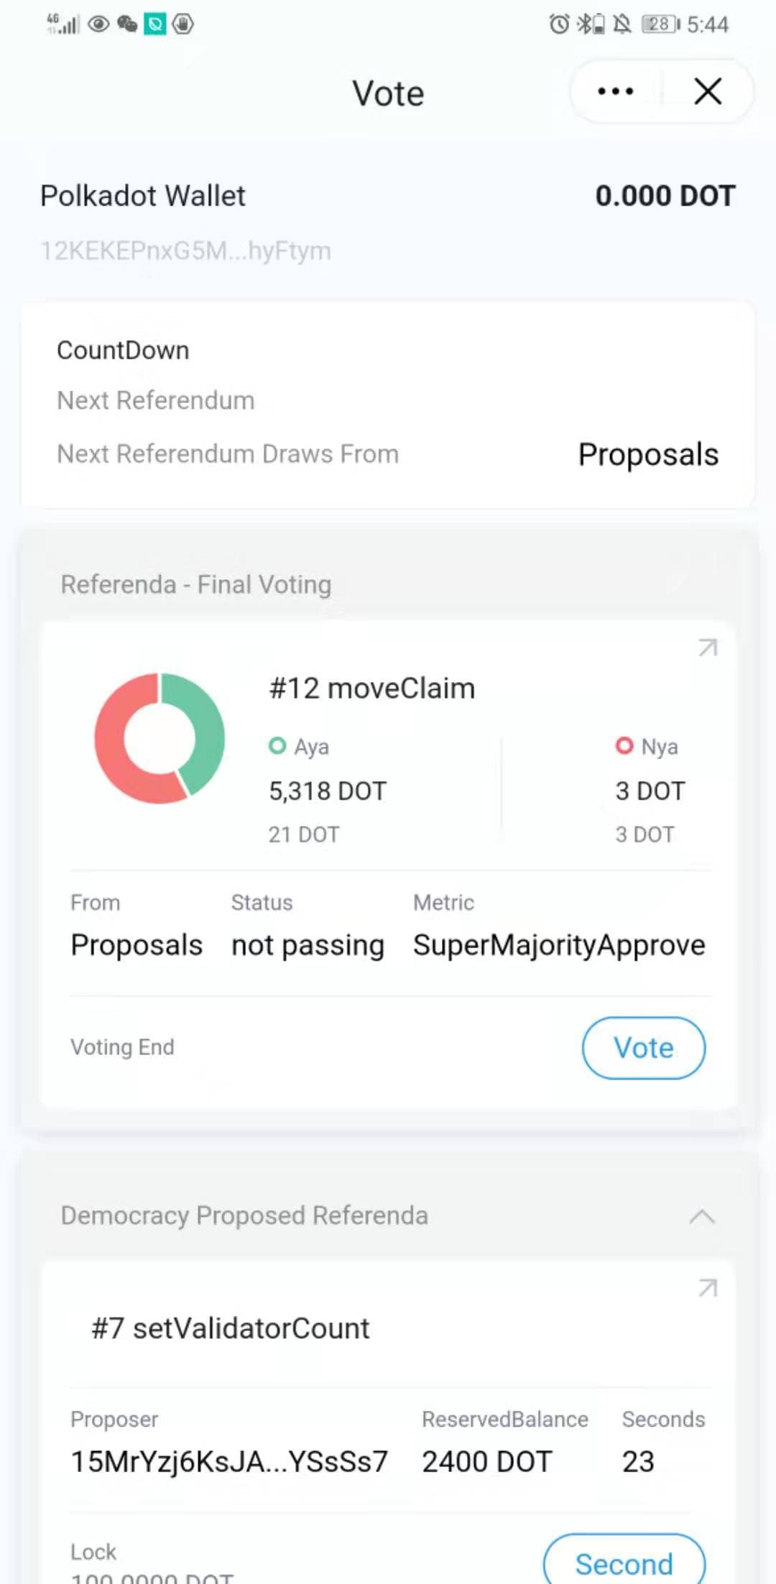Open the three-dot more options menu
Screen dimensions: 776x1584
(x=615, y=91)
